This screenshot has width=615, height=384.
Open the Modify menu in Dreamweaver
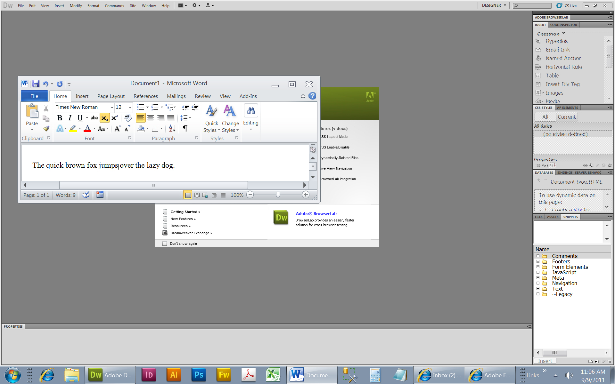point(76,5)
